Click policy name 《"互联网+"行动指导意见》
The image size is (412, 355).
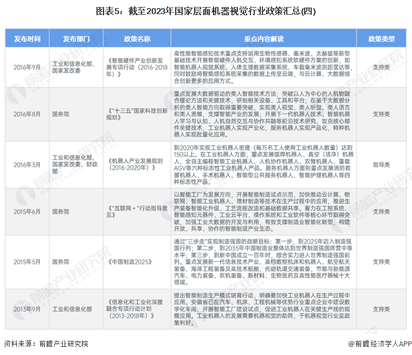click(137, 212)
